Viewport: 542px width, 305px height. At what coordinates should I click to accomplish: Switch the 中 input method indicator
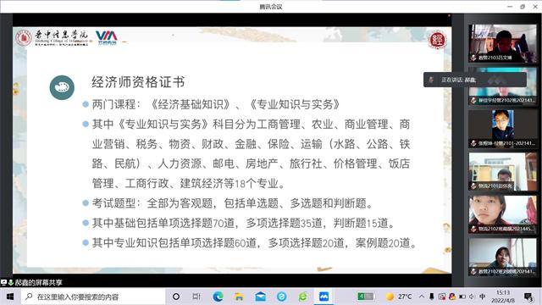pos(483,297)
